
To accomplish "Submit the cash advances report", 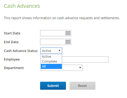I will coord(53,86).
